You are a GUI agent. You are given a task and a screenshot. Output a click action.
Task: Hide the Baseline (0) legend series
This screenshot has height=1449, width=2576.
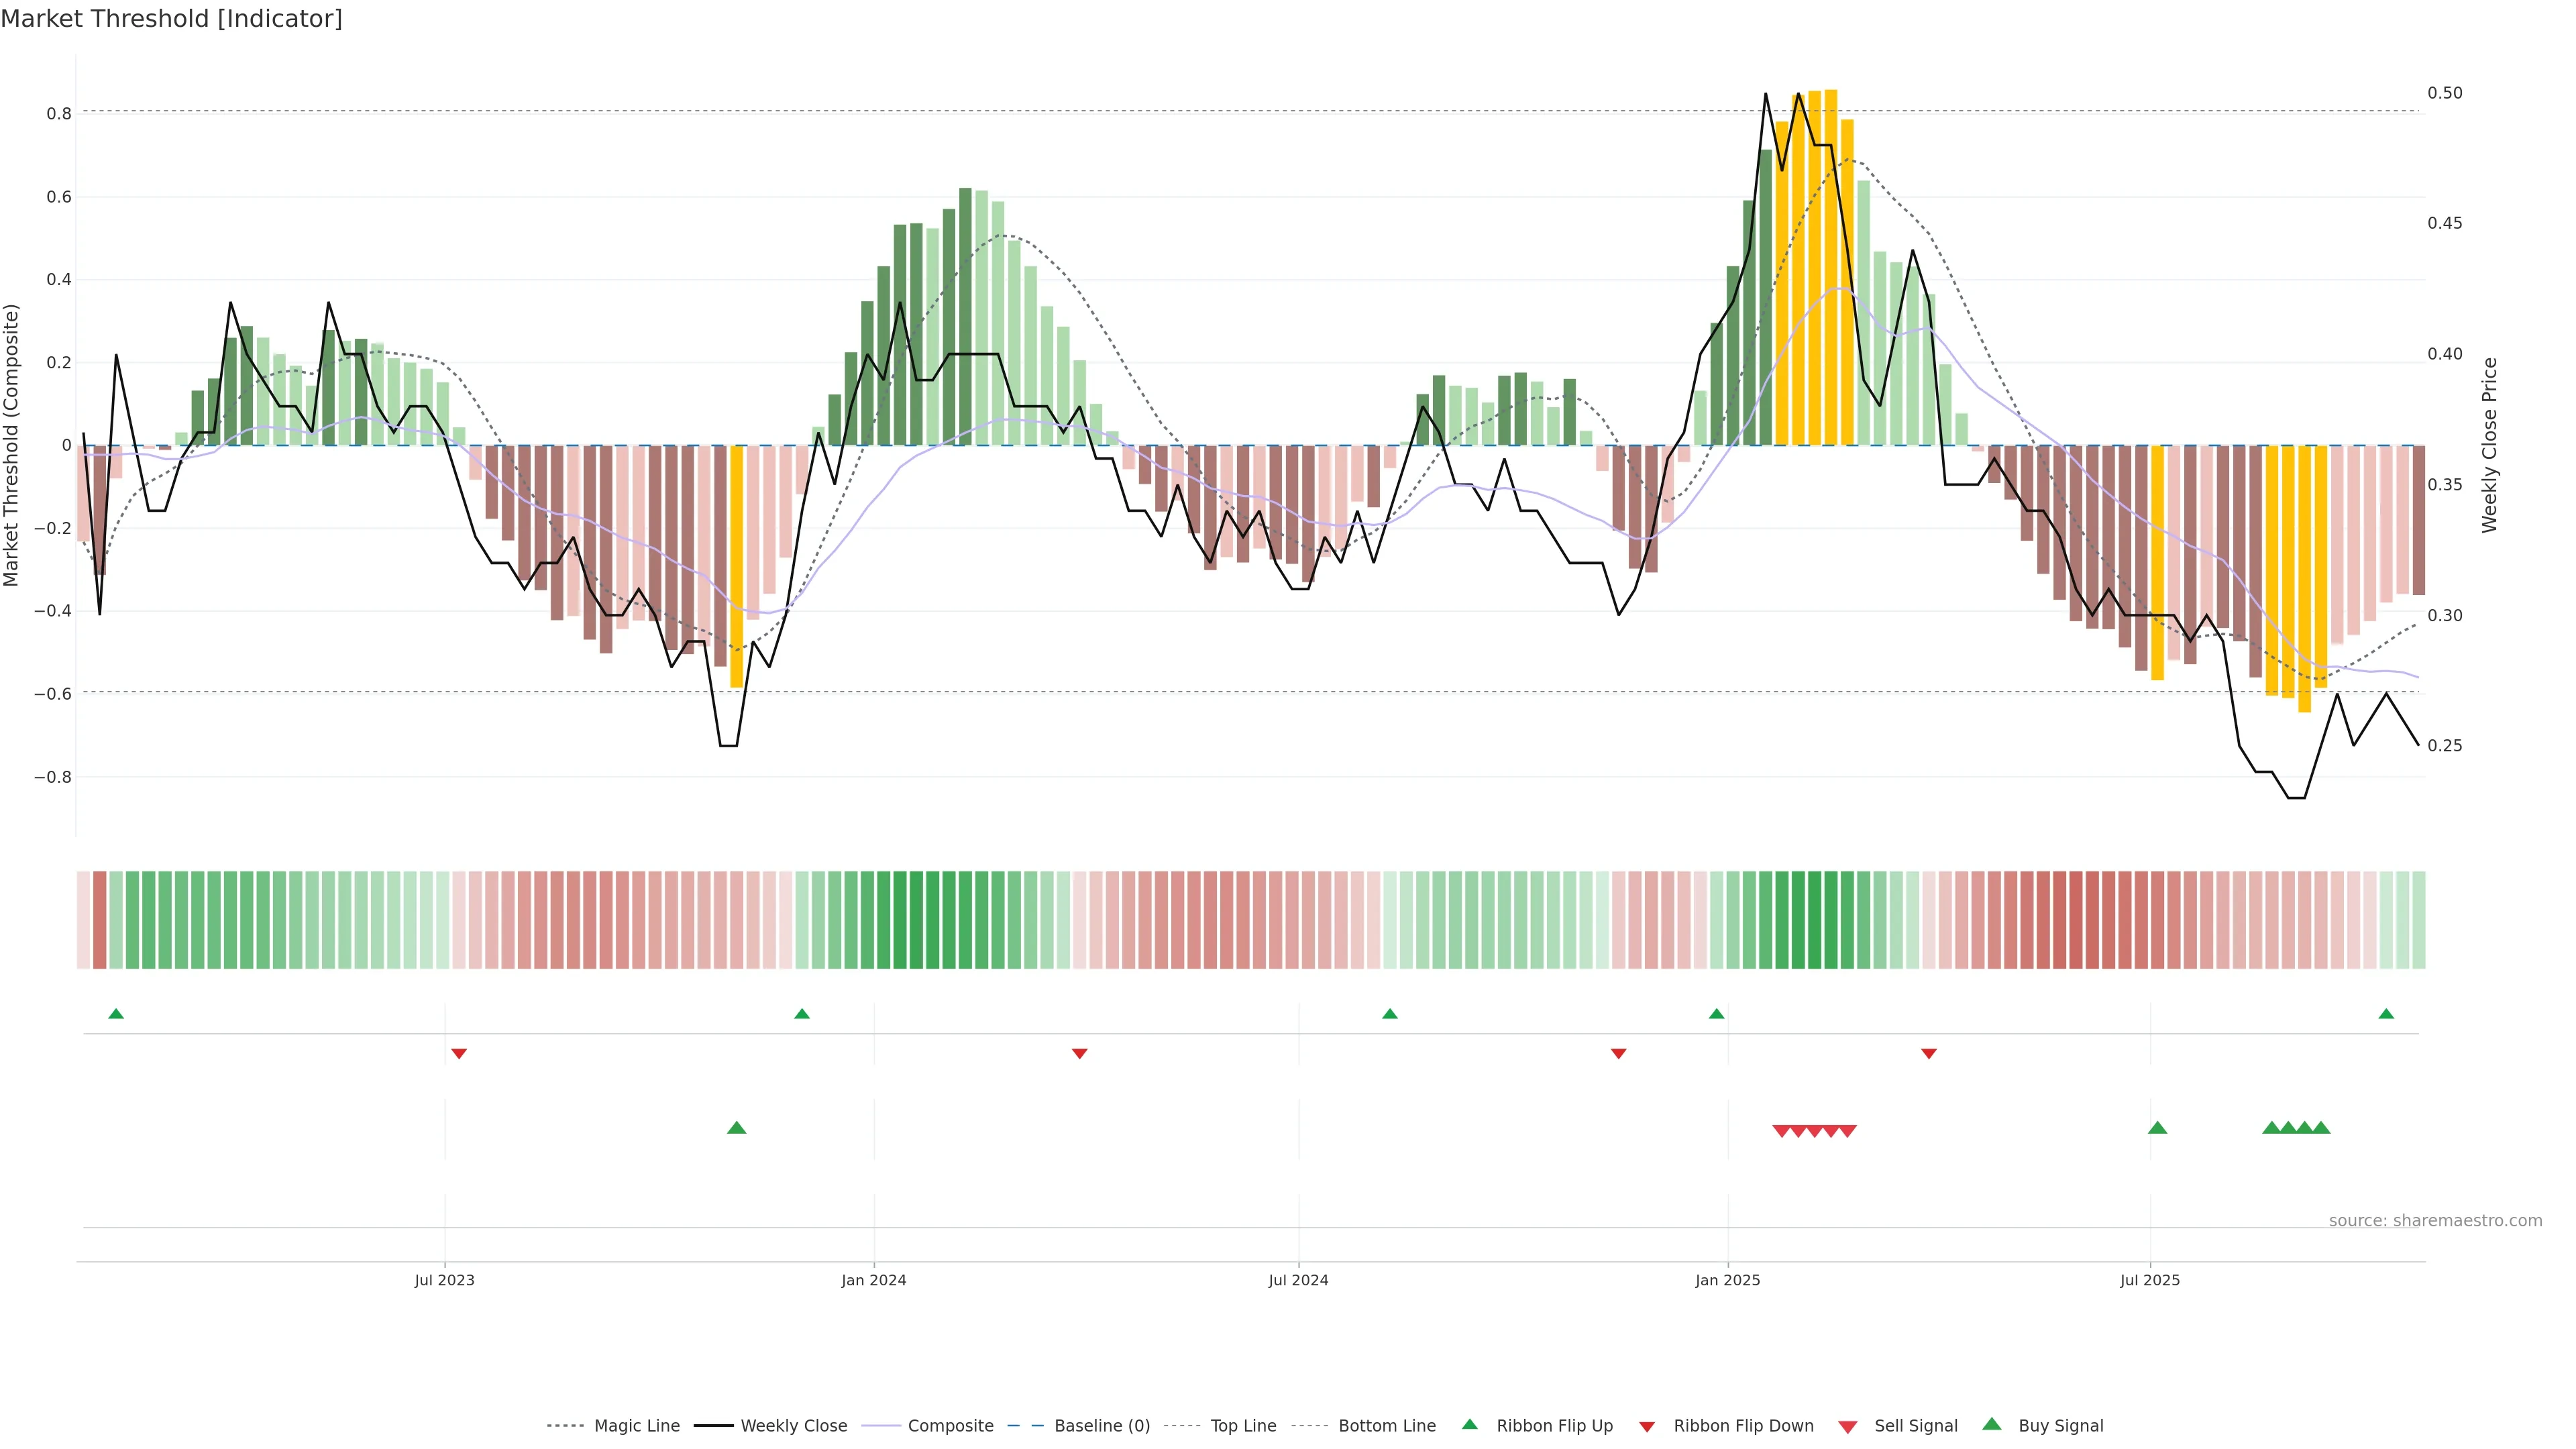tap(1101, 1426)
